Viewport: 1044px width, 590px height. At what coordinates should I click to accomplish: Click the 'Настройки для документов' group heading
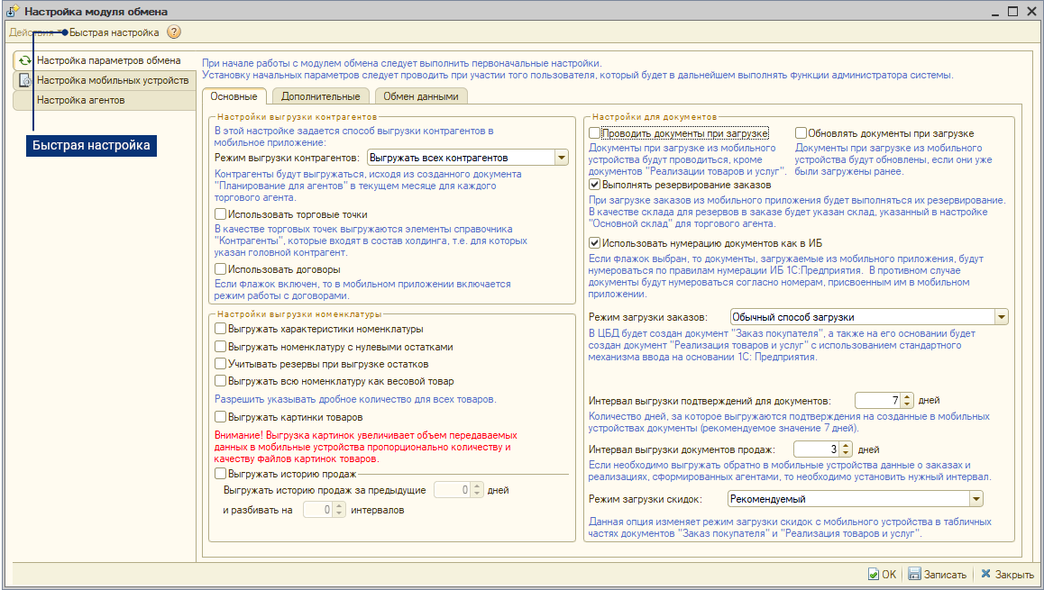pyautogui.click(x=655, y=117)
